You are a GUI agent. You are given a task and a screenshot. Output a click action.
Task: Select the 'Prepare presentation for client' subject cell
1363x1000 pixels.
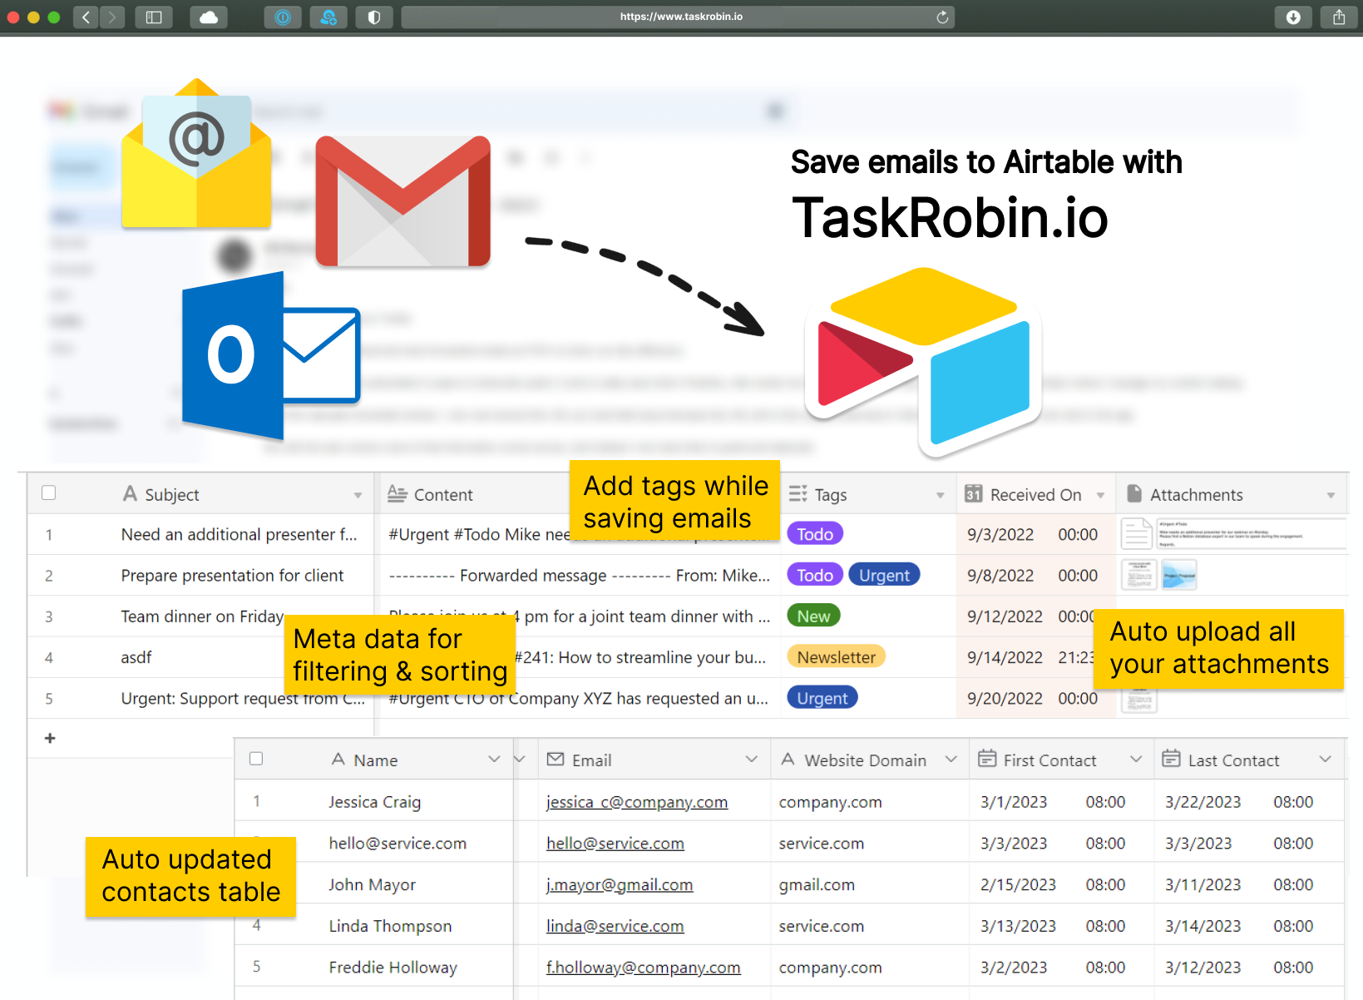[x=232, y=576]
